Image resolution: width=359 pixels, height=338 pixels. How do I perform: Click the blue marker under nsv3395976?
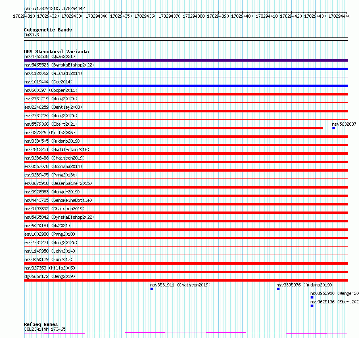[278, 289]
